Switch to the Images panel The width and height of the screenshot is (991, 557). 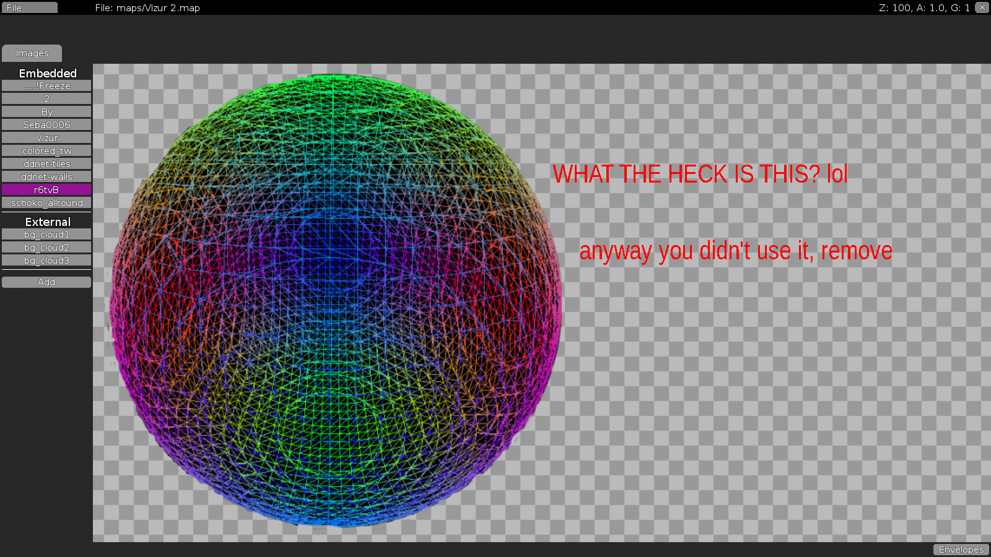[x=32, y=53]
